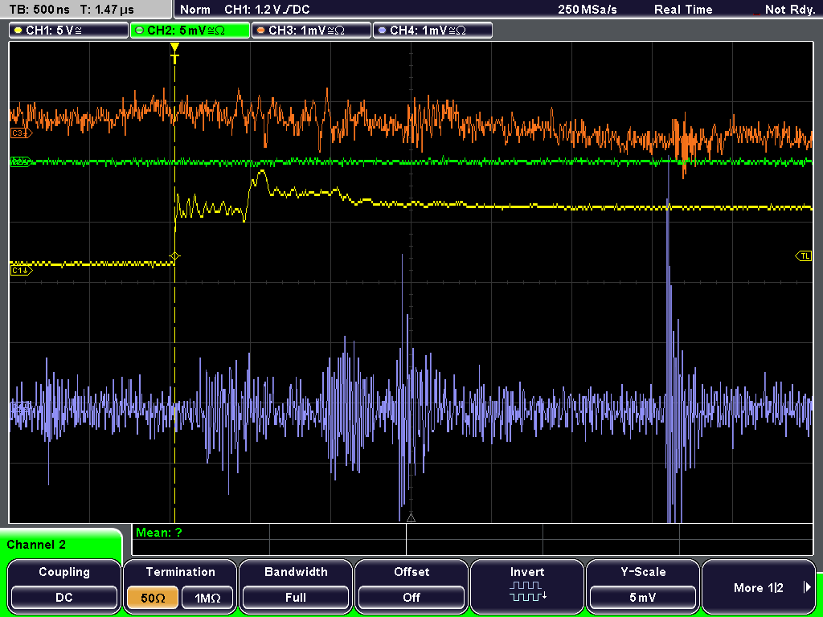Click the yellow dot of CH1 tab
This screenshot has width=823, height=617.
pyautogui.click(x=18, y=31)
